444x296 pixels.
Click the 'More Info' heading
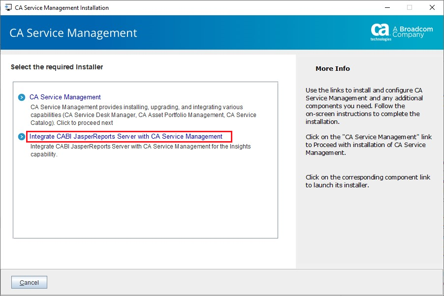coord(333,69)
